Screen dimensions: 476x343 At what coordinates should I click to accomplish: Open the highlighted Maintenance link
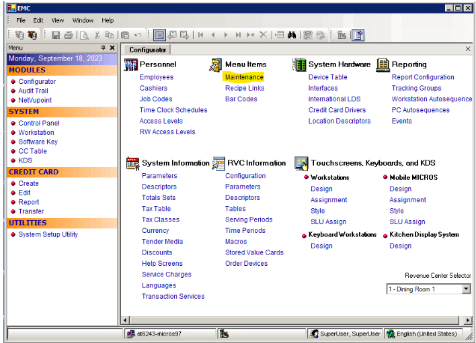click(244, 77)
